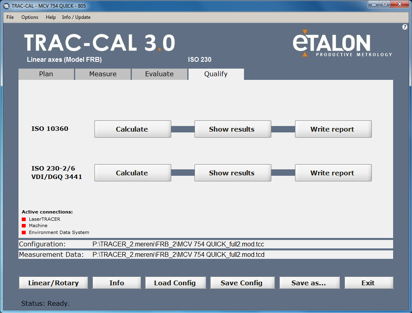Screen dimensions: 412x313
Task: Click the Exit button
Action: 369,283
